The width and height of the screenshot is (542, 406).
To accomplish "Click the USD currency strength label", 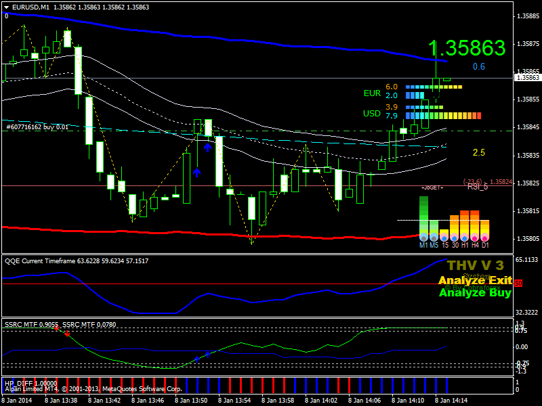I will point(372,114).
